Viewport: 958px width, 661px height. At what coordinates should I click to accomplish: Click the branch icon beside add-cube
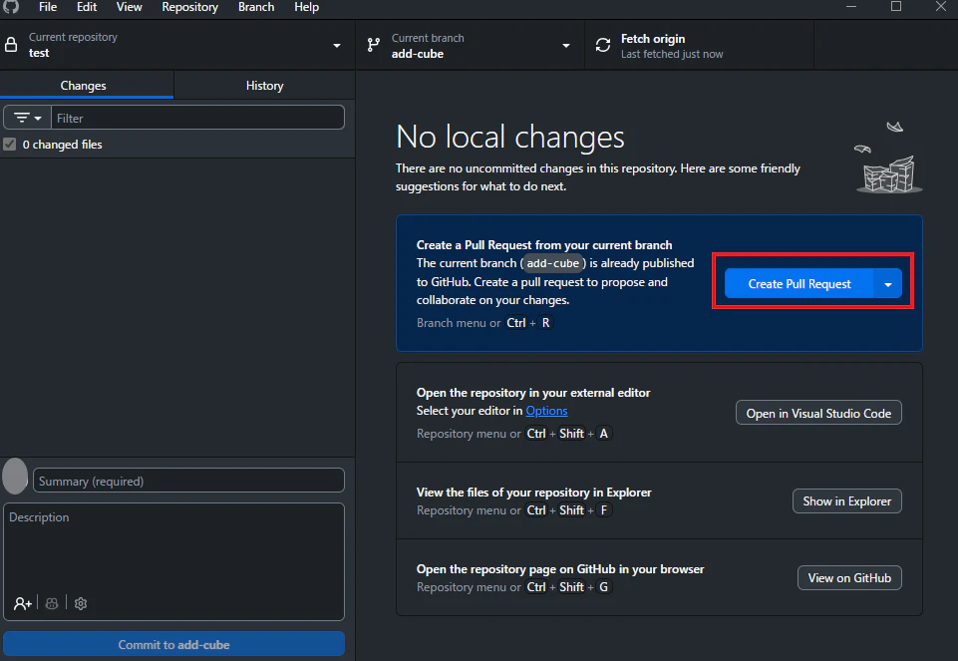point(373,45)
